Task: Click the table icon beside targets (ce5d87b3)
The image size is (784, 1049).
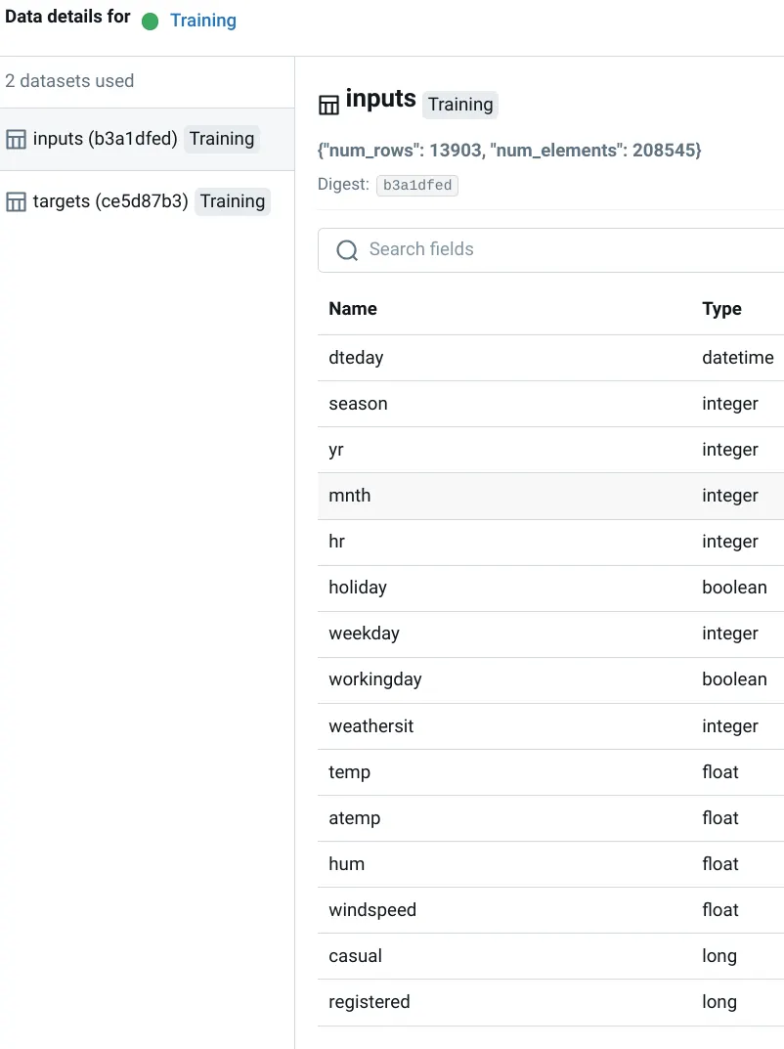Action: click(x=16, y=201)
